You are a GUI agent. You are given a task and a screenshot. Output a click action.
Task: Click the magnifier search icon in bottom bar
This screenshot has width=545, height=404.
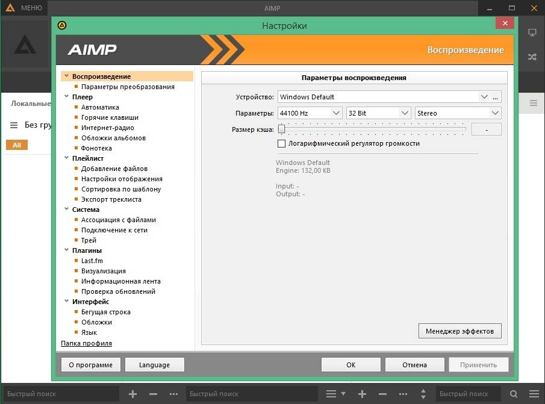pos(513,394)
